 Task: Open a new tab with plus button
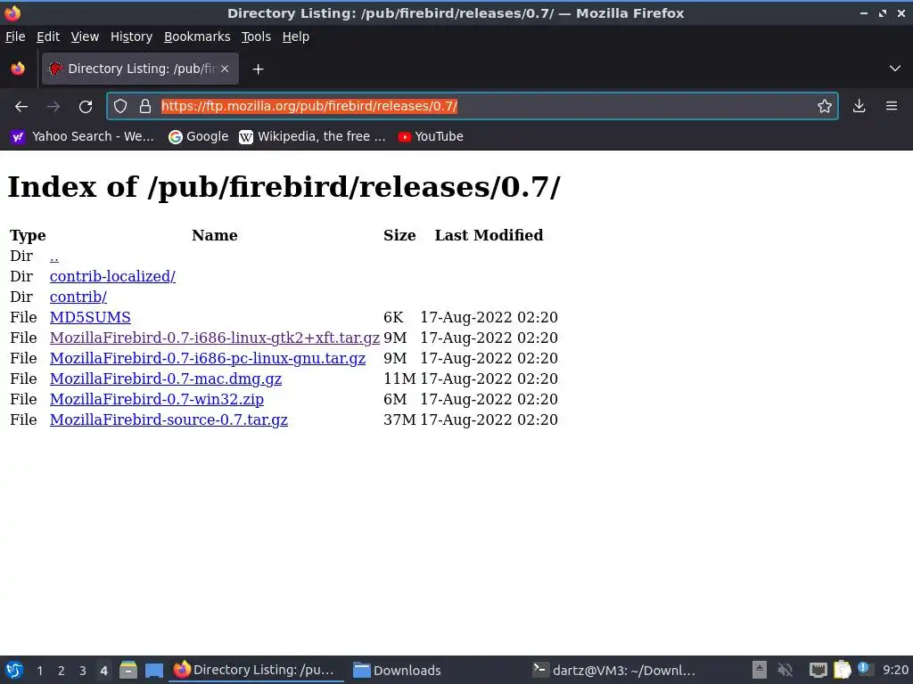[x=258, y=69]
